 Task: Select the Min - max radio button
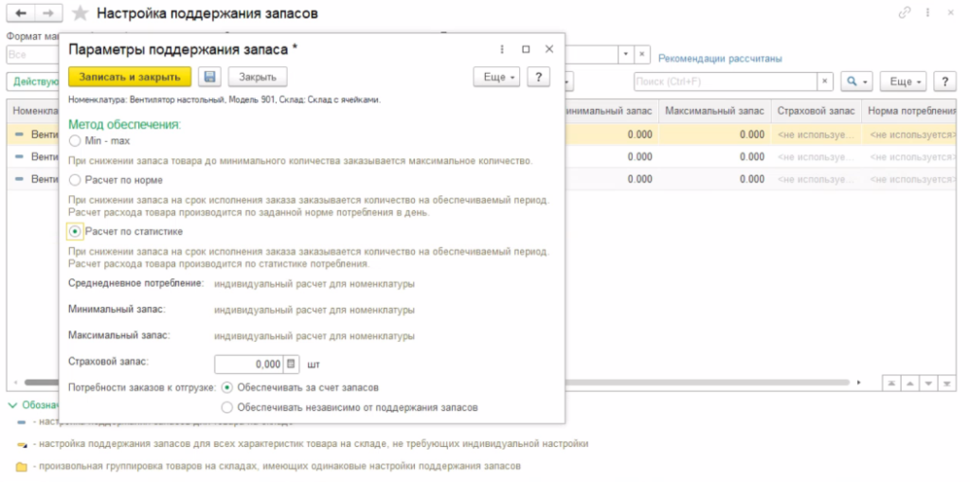click(x=76, y=140)
